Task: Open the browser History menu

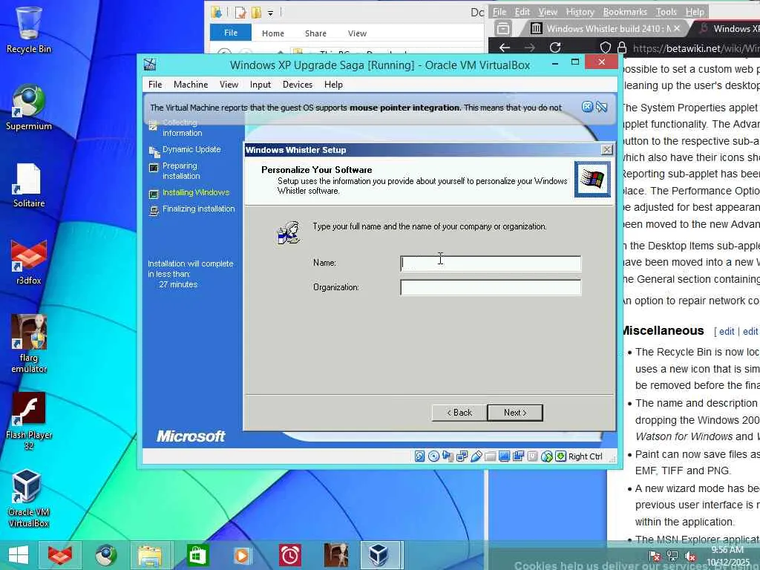Action: click(580, 12)
